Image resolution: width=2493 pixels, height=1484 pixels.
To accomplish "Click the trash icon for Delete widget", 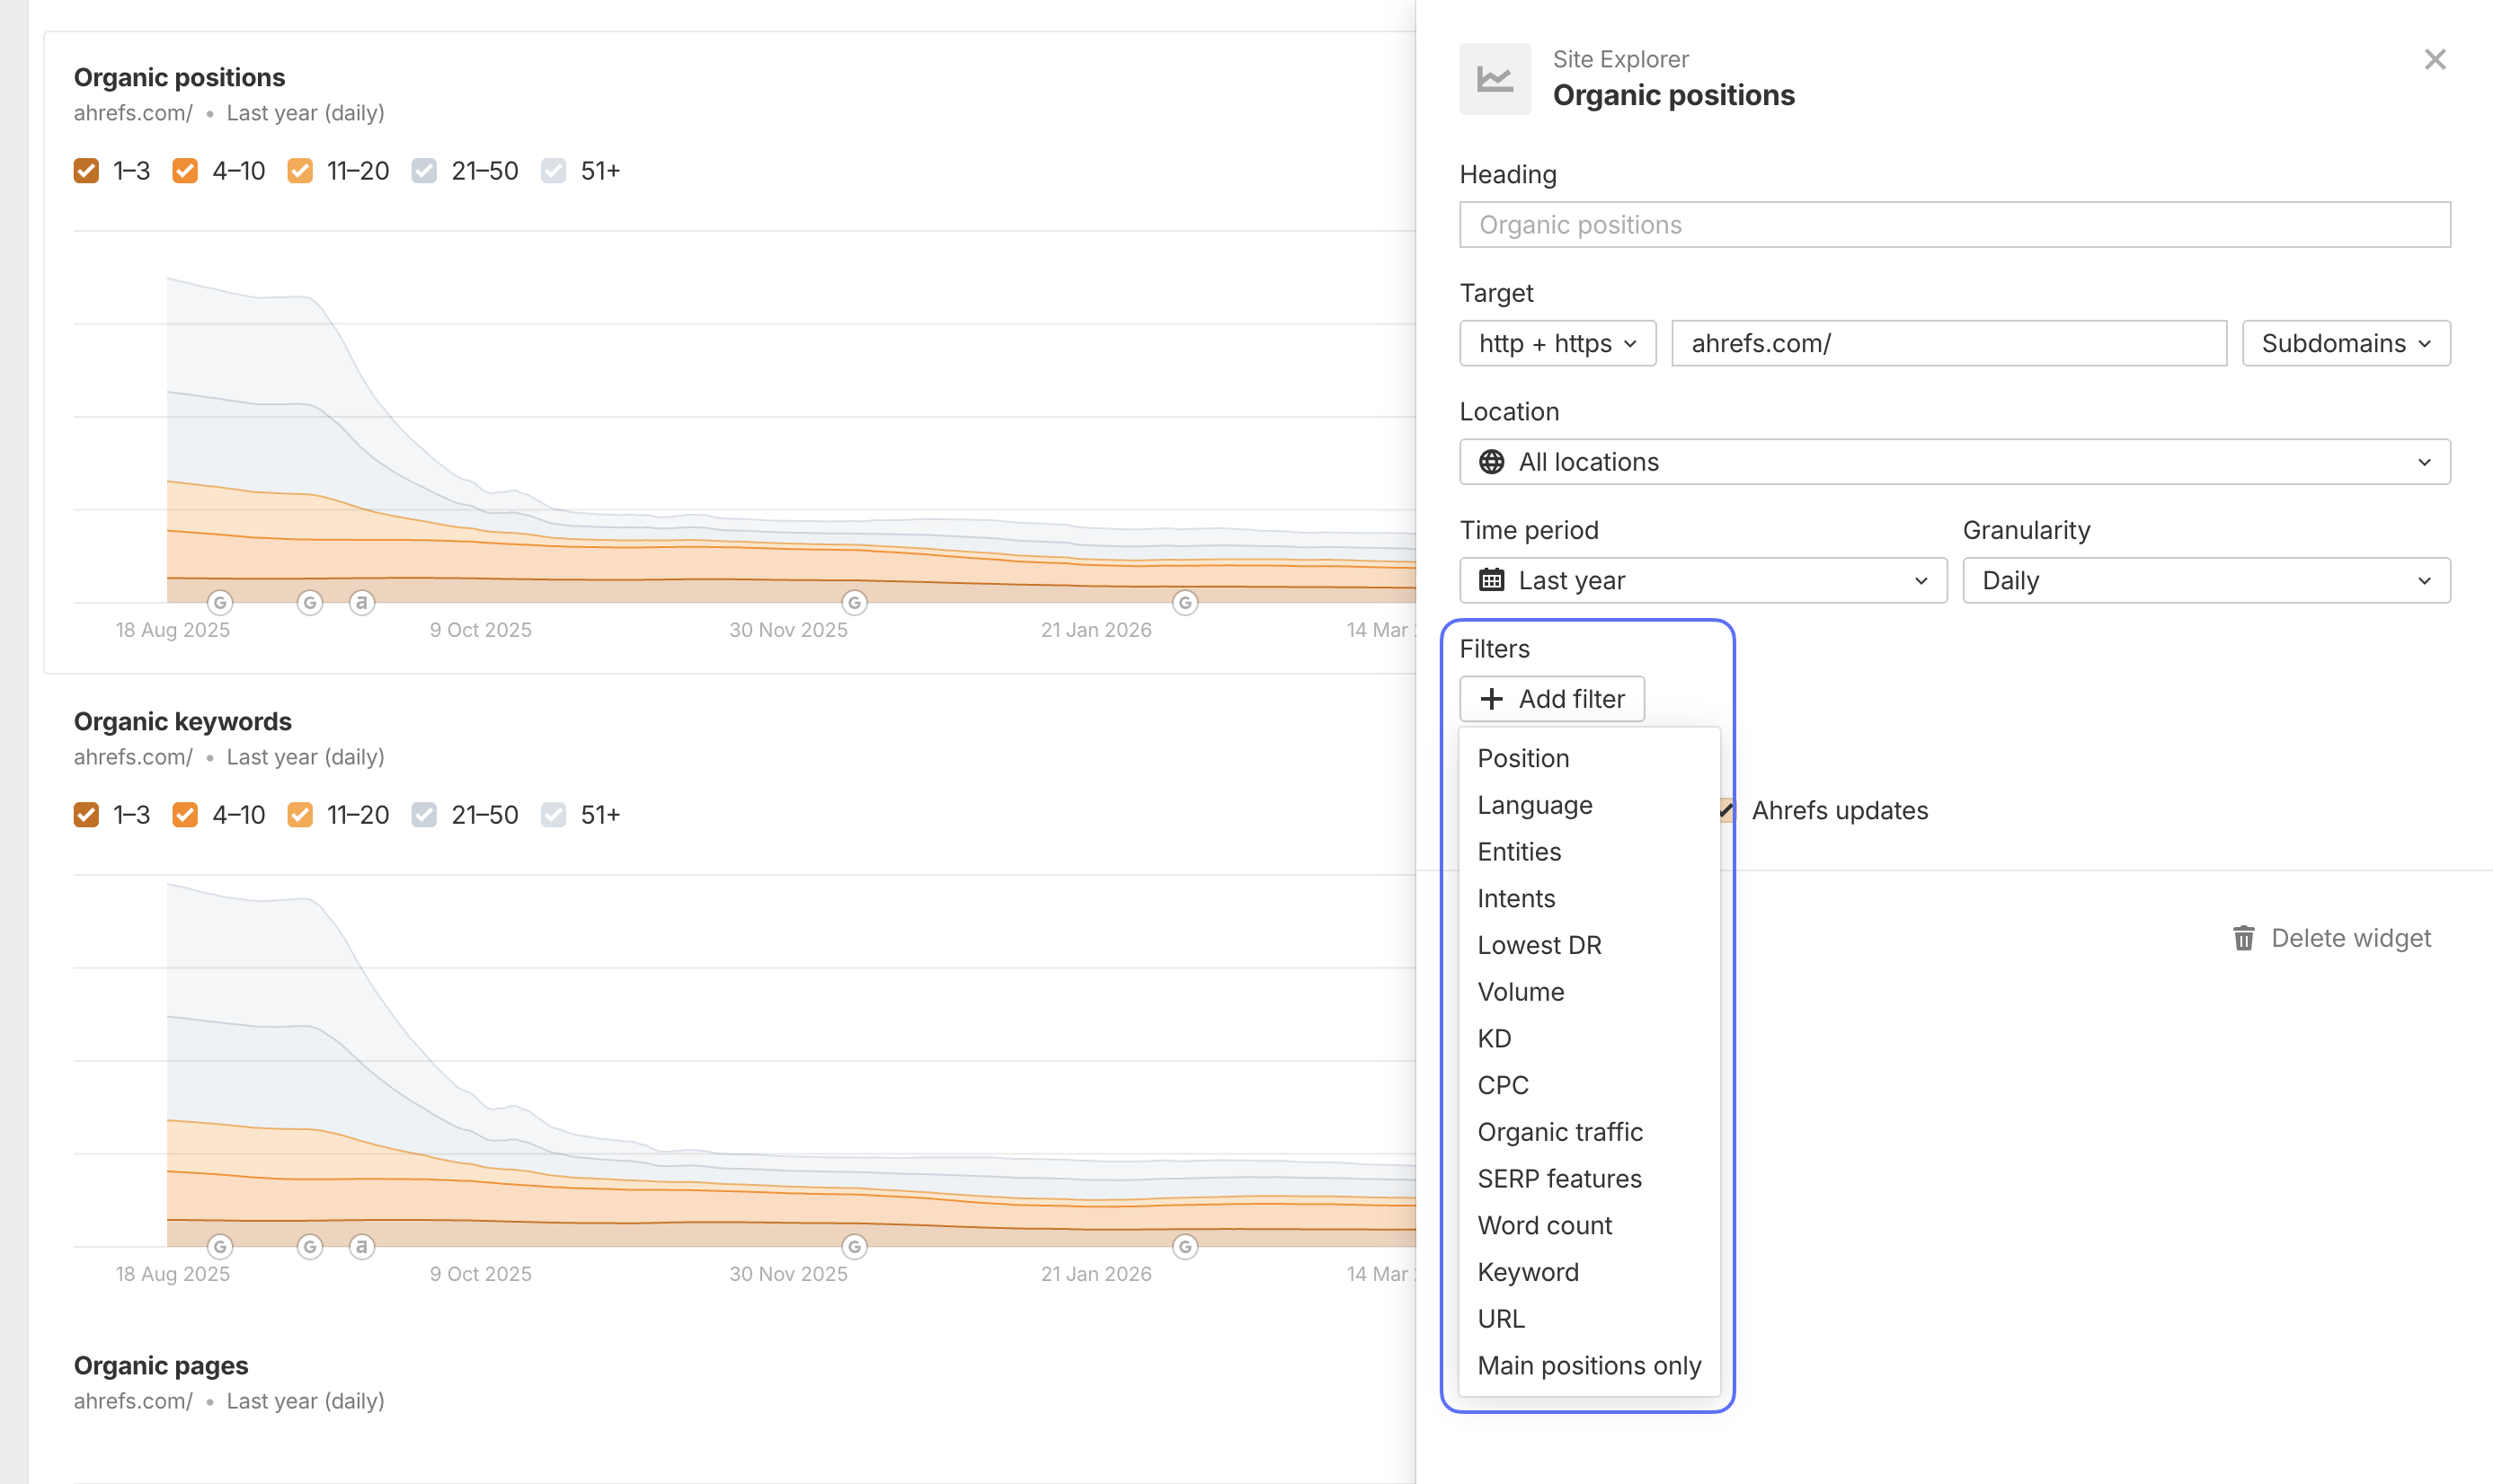I will click(2244, 938).
